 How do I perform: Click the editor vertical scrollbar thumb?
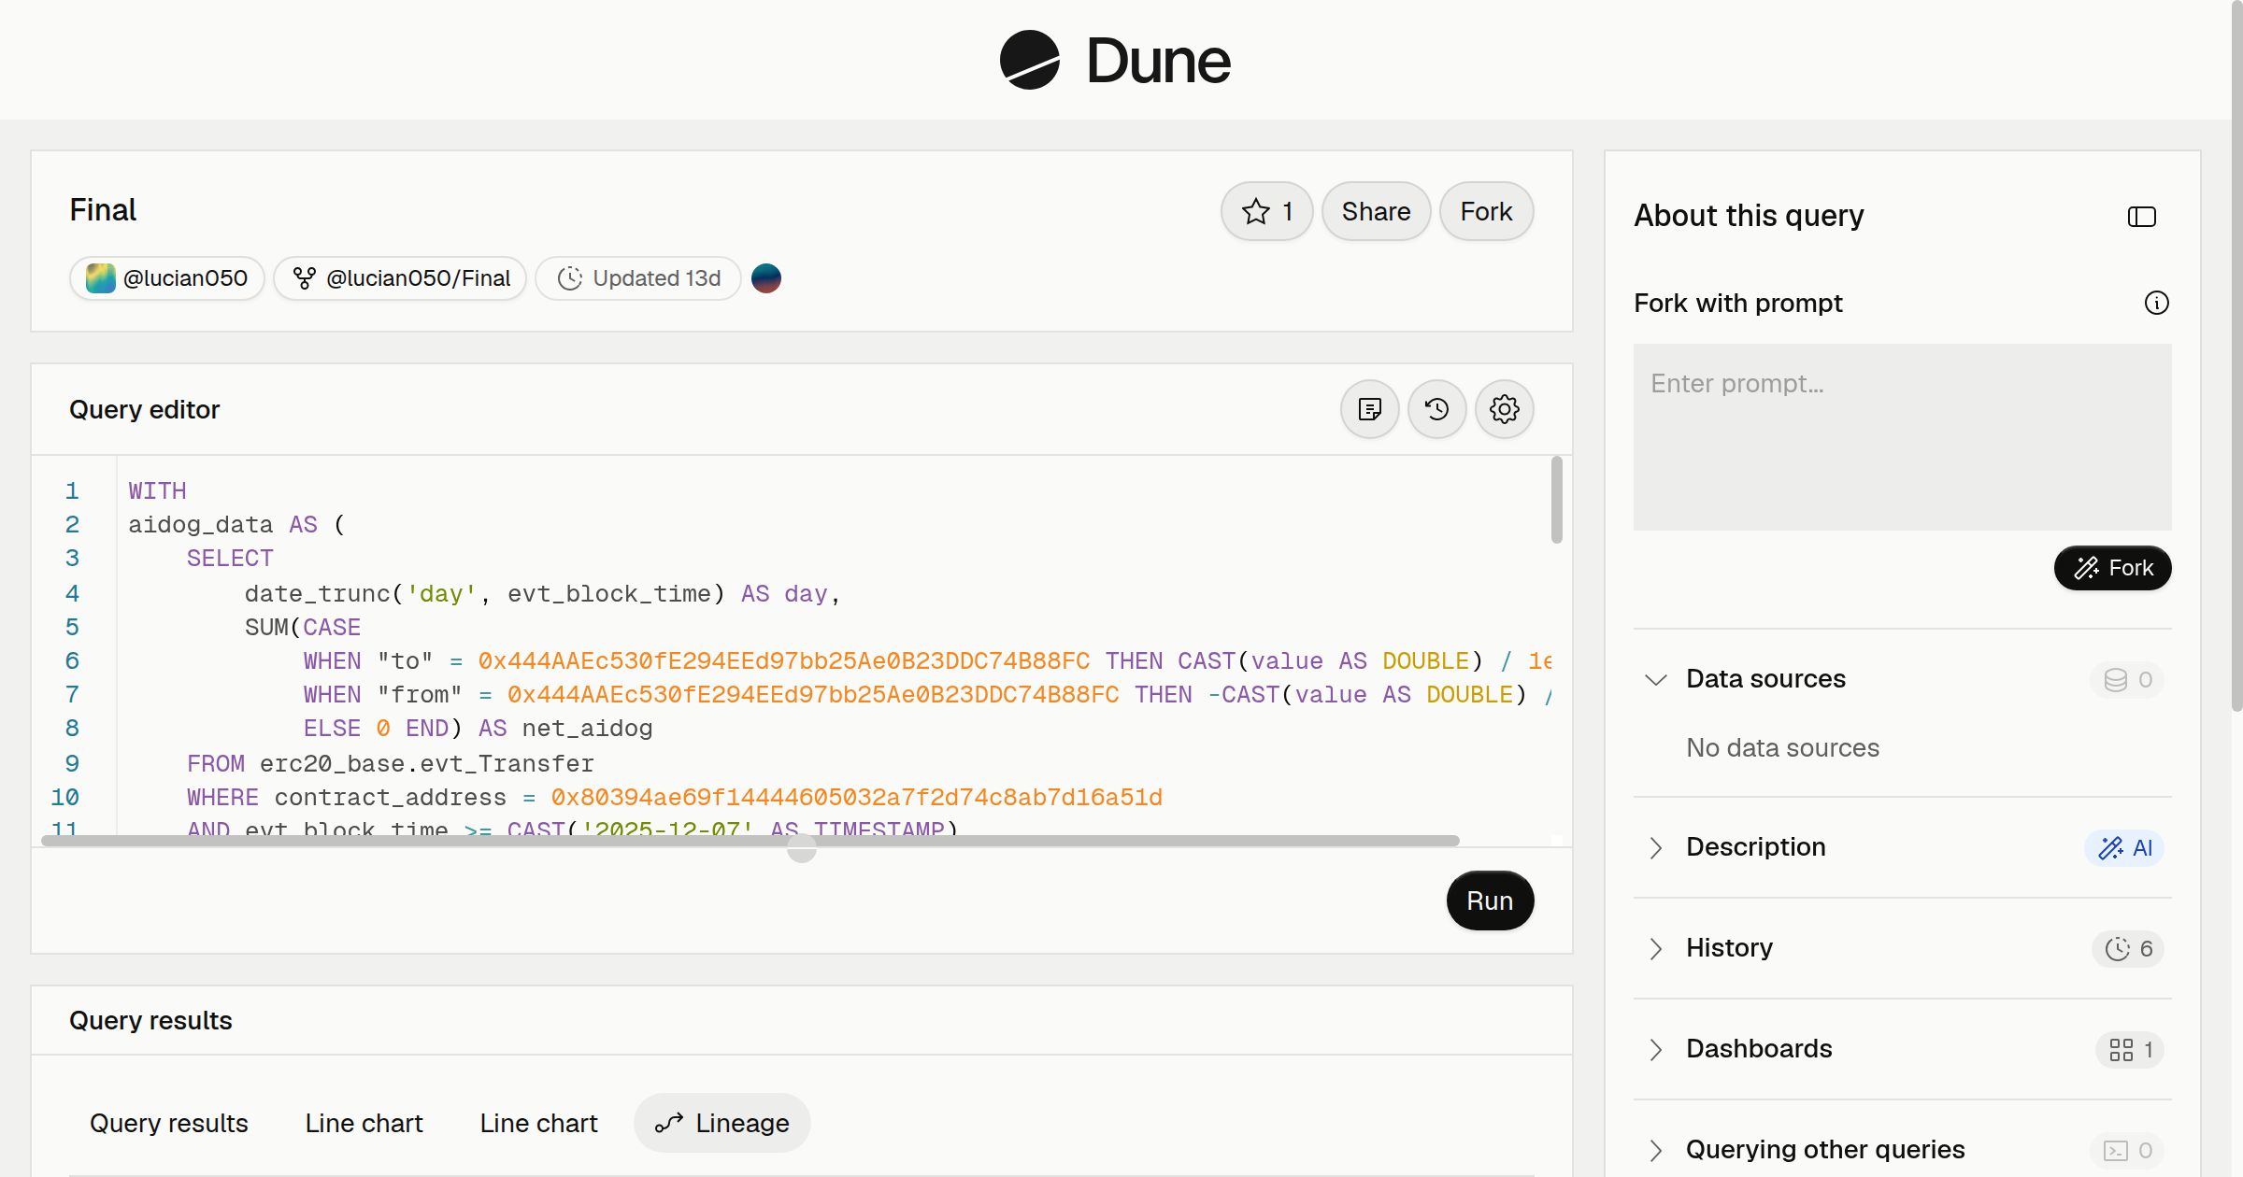(x=1556, y=499)
